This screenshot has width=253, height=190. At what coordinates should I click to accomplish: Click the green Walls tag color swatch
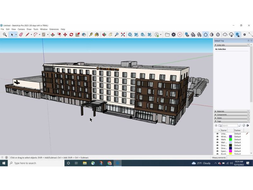[x=231, y=140]
